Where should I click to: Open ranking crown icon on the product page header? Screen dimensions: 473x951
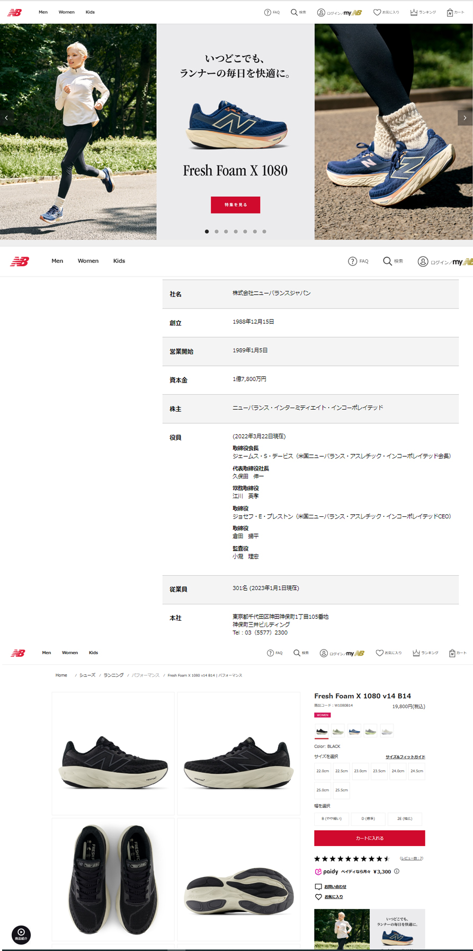click(x=425, y=653)
